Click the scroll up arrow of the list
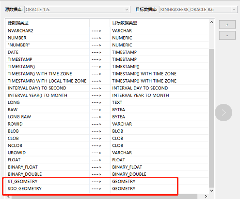 coord(211,22)
